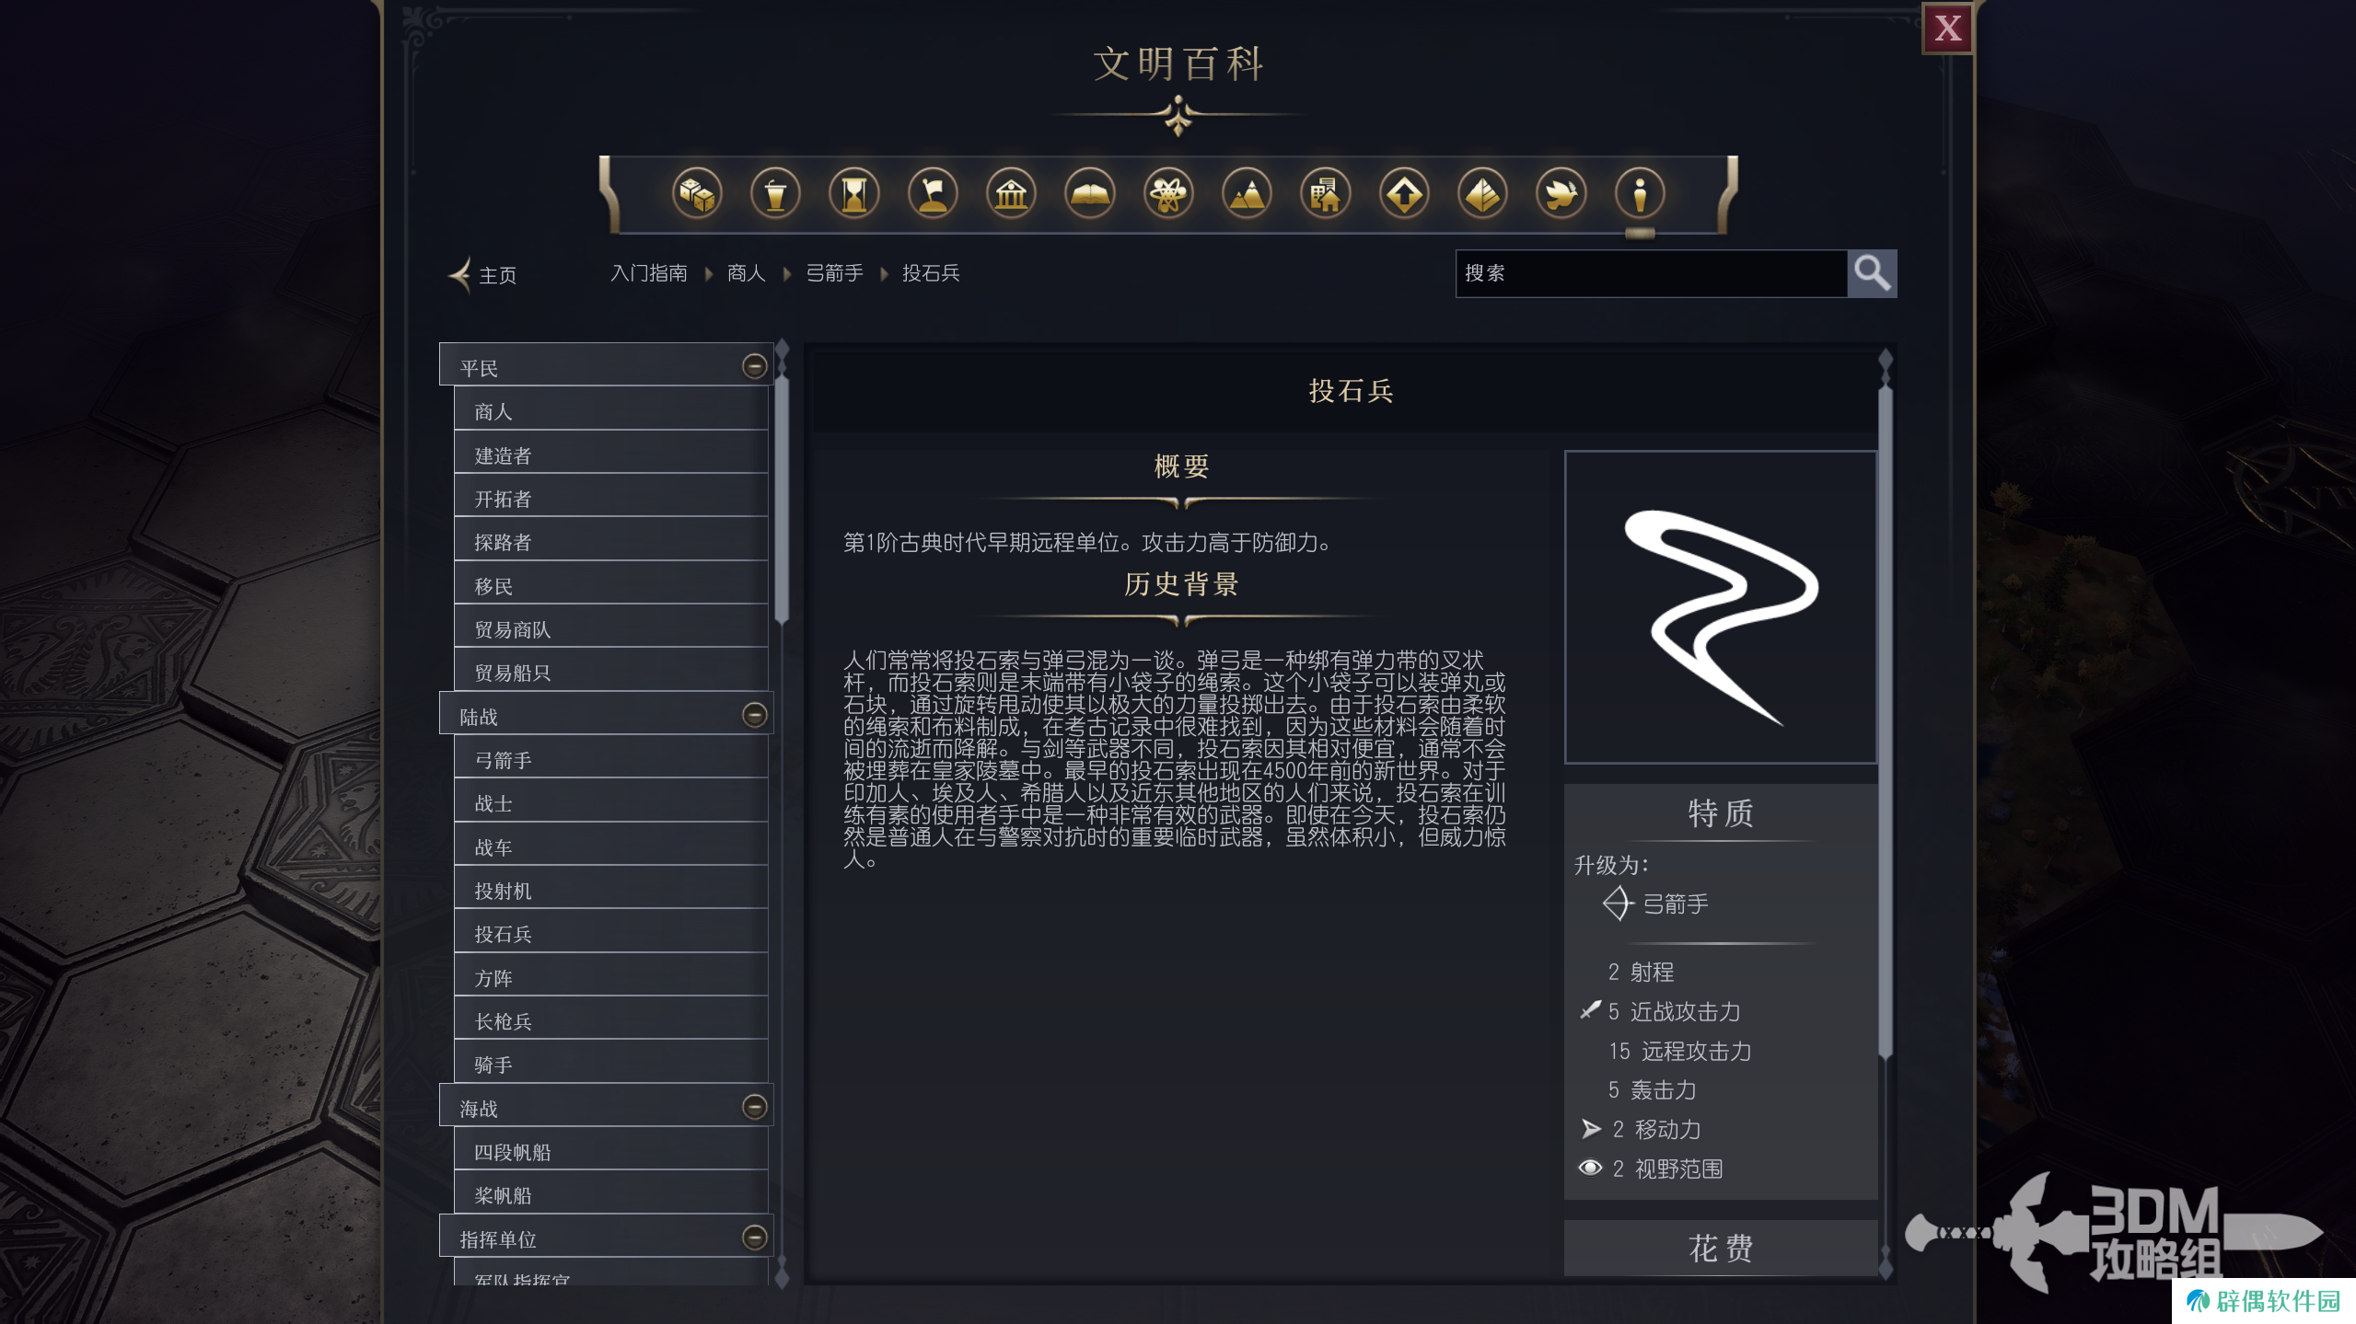
Task: Select the atom science category icon
Action: [1168, 194]
